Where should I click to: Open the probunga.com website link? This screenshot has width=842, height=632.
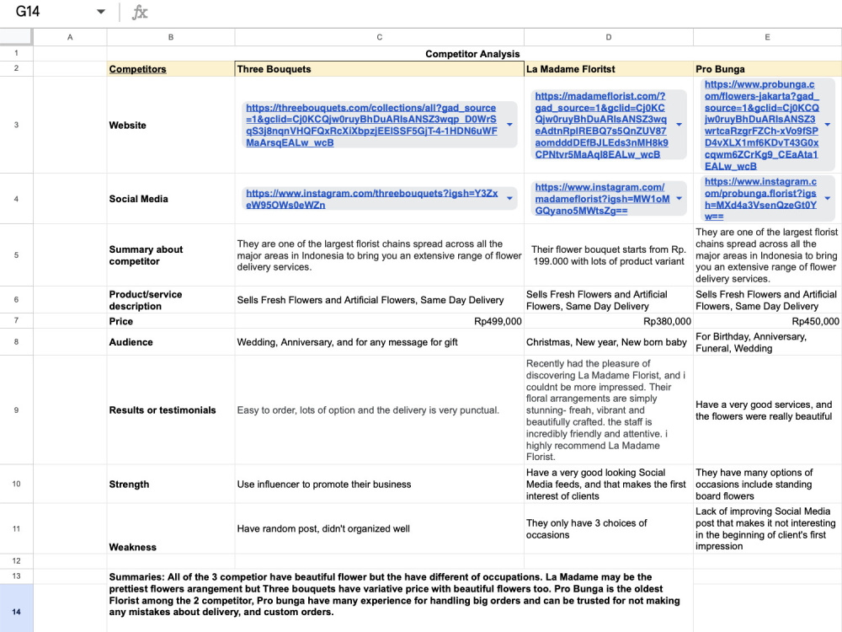click(x=761, y=126)
